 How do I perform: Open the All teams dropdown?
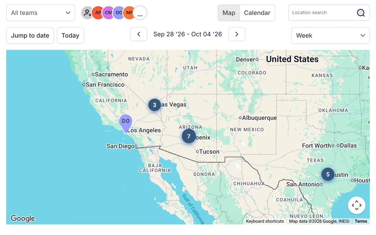[x=40, y=13]
